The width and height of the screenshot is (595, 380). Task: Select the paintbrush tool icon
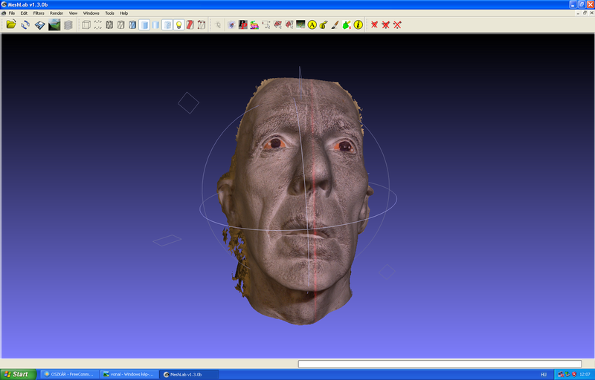335,24
